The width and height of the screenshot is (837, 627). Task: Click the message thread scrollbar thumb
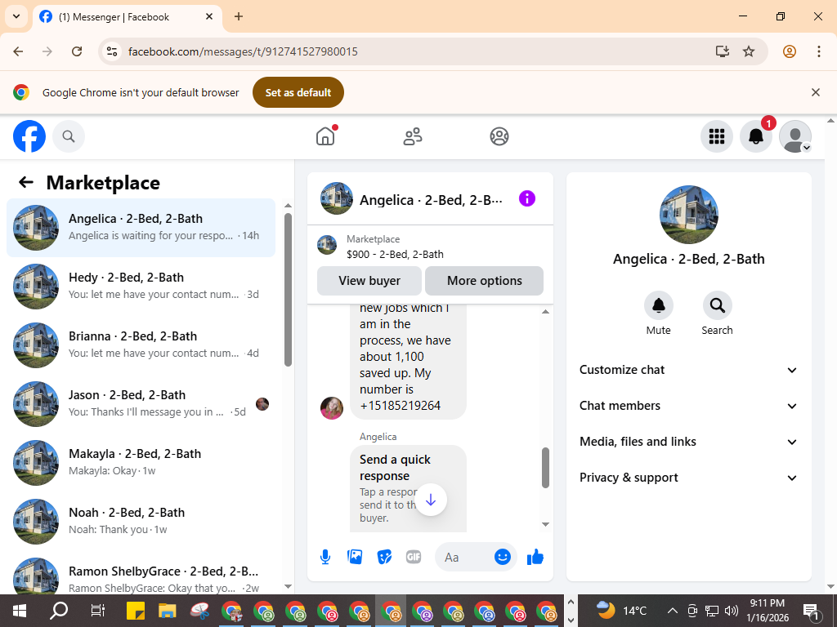pos(545,468)
